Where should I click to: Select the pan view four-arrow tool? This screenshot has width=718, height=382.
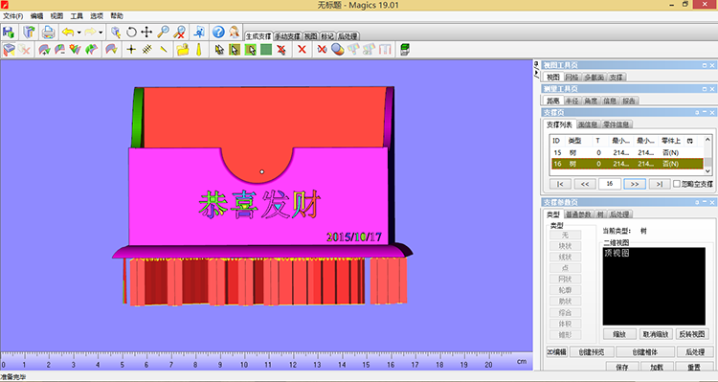(146, 32)
